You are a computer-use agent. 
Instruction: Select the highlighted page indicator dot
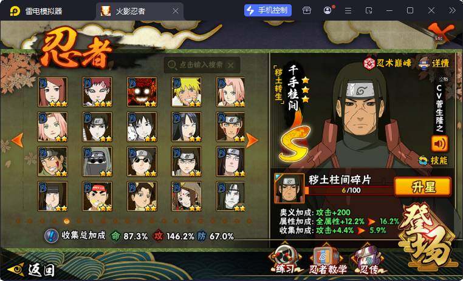click(67, 221)
